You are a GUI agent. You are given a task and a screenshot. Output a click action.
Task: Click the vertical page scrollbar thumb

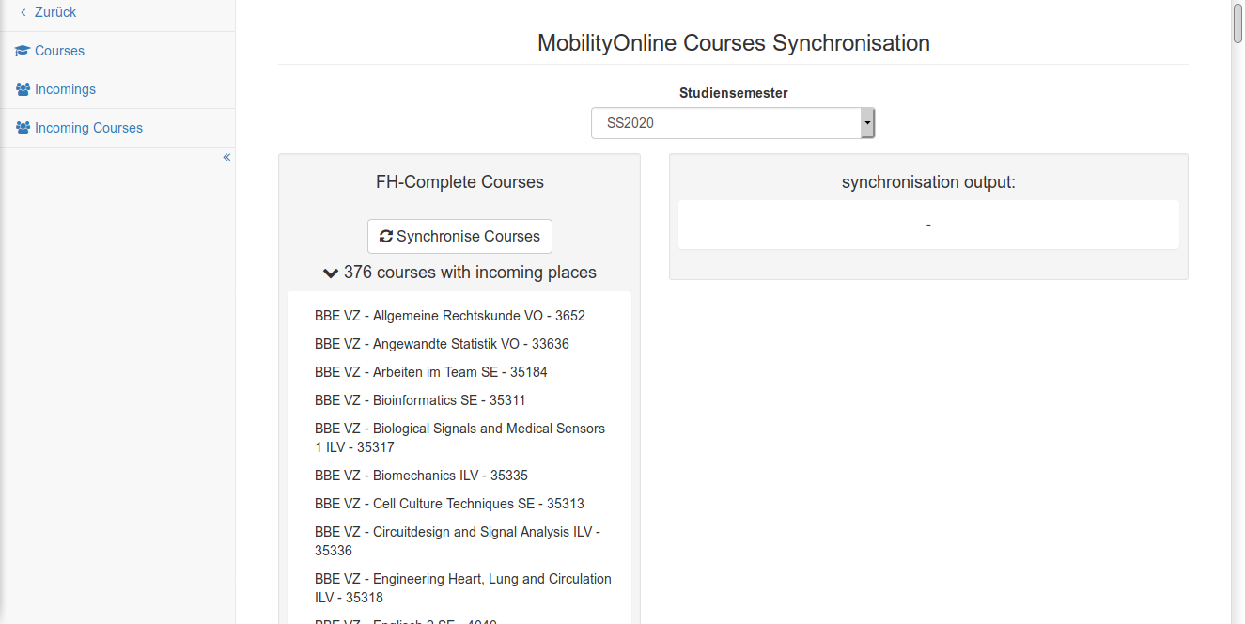click(1237, 23)
